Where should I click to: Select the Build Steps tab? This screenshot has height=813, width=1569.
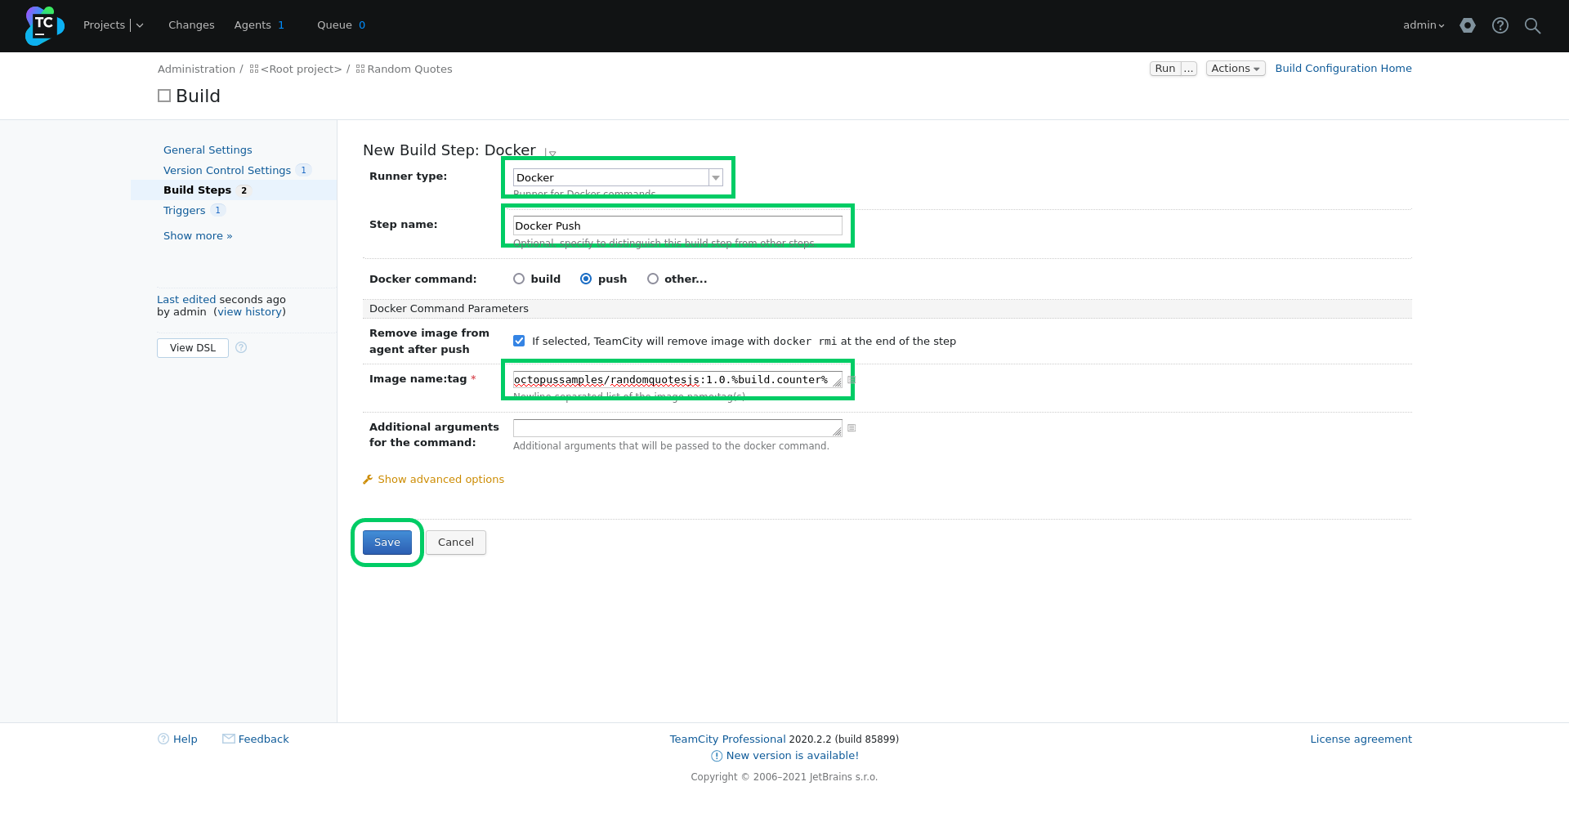198,190
